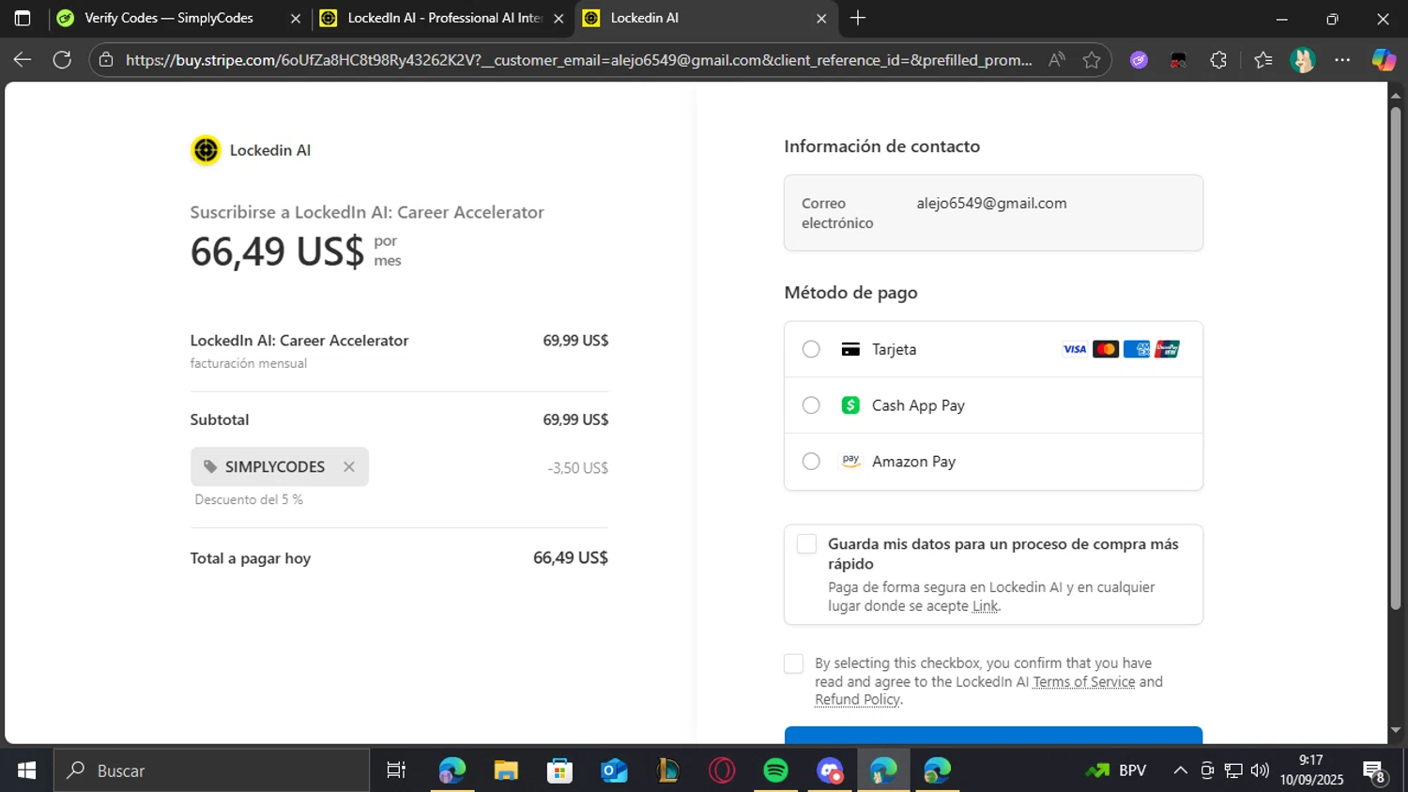Screen dimensions: 1408x792
Task: Open the Settings and more menu
Action: click(1342, 60)
